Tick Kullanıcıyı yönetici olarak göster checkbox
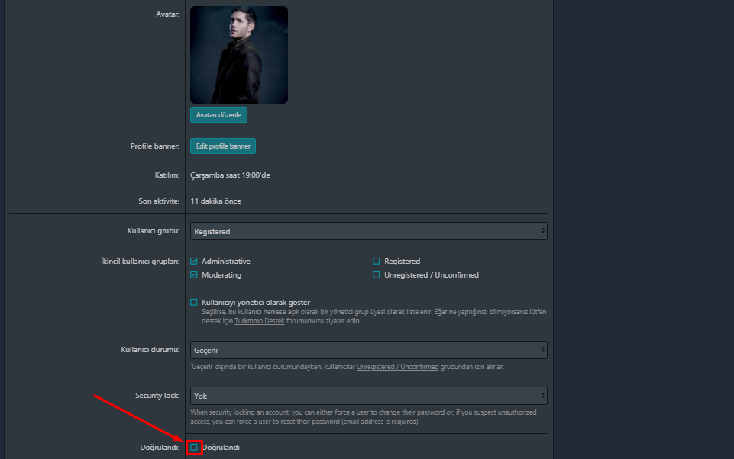 (x=194, y=303)
